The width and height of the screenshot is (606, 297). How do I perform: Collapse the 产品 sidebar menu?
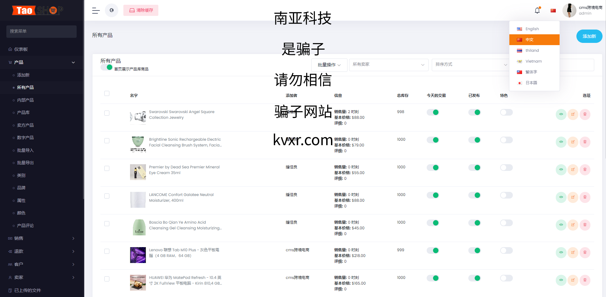tap(42, 62)
